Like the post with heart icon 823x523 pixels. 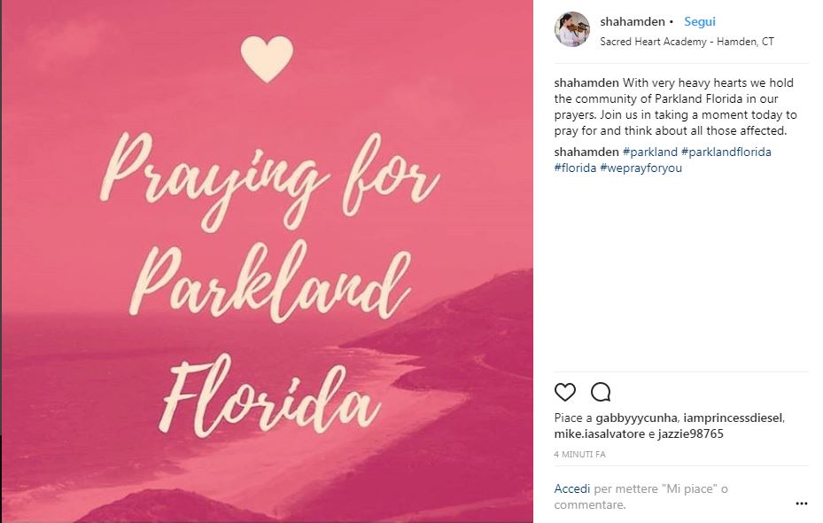click(564, 392)
